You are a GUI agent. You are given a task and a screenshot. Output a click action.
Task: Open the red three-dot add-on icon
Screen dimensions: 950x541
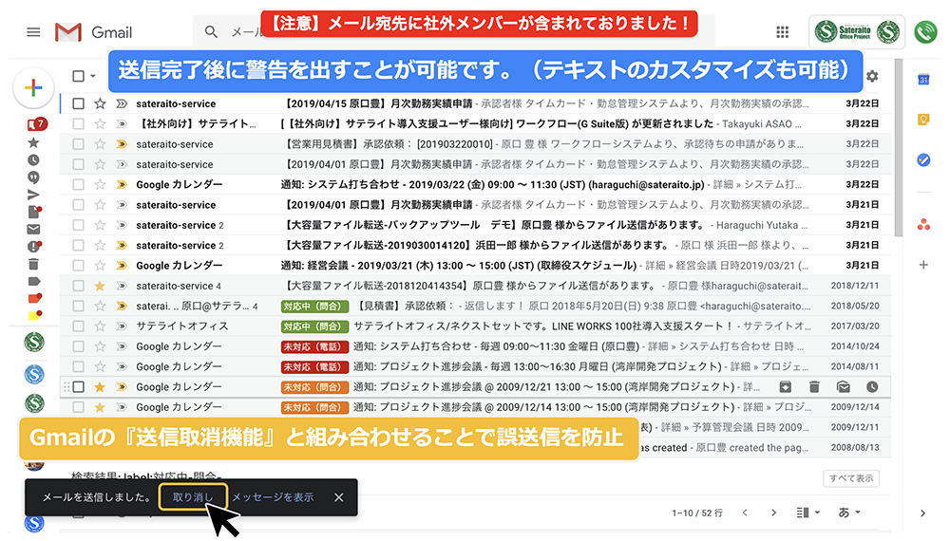pyautogui.click(x=923, y=225)
